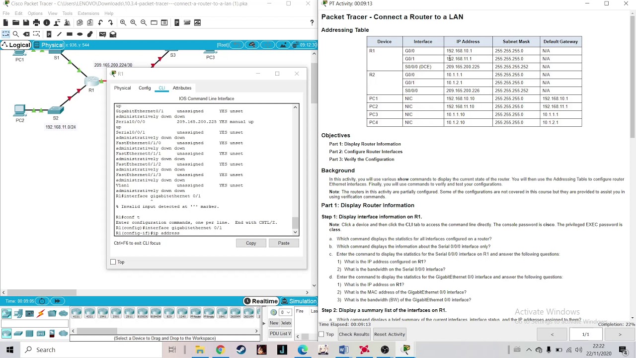Click the Redo arrow icon
This screenshot has width=636, height=358.
click(x=110, y=22)
